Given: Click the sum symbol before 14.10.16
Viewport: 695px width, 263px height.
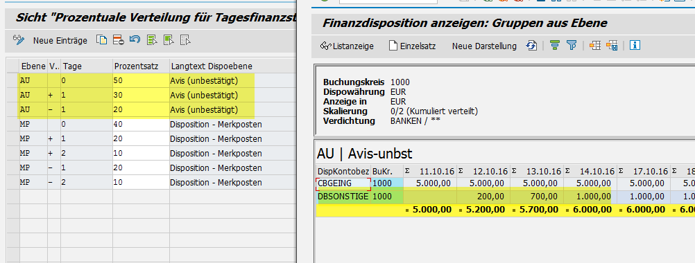Looking at the screenshot, I should coord(568,171).
